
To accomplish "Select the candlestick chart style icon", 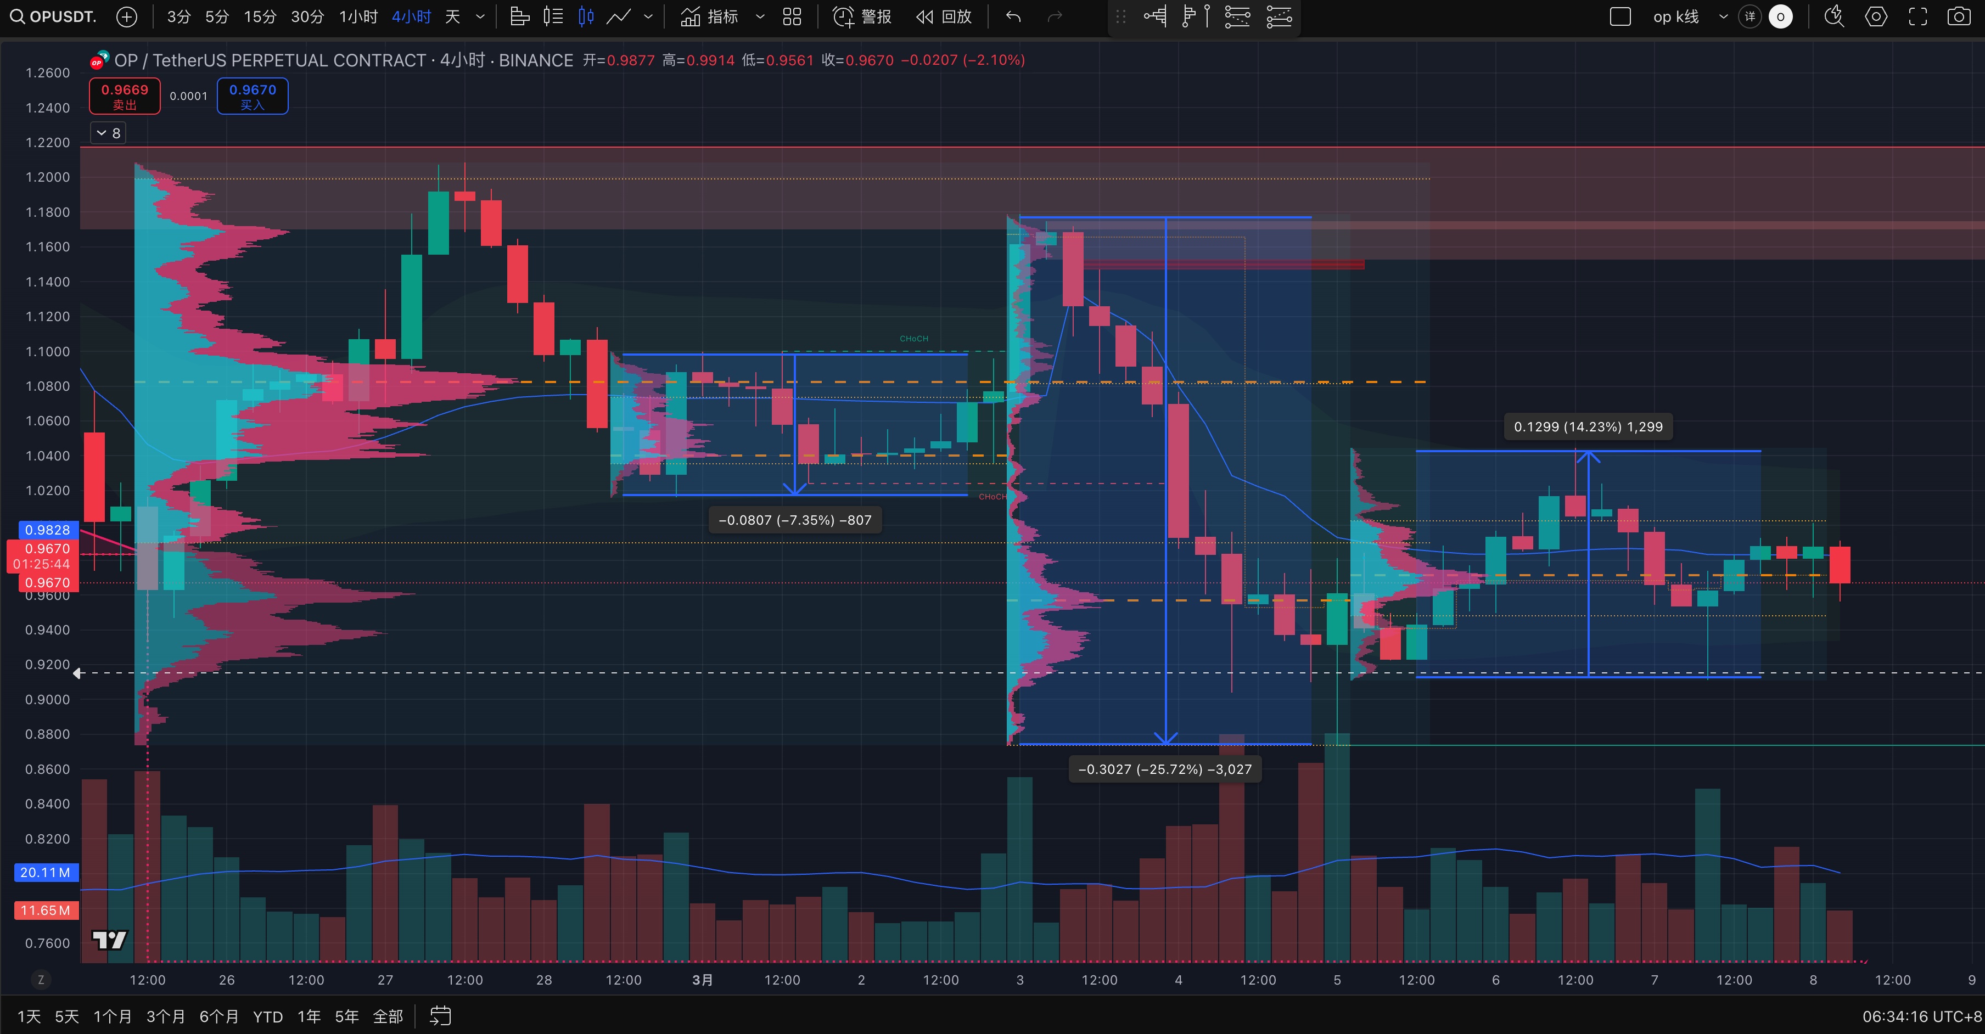I will coord(586,16).
